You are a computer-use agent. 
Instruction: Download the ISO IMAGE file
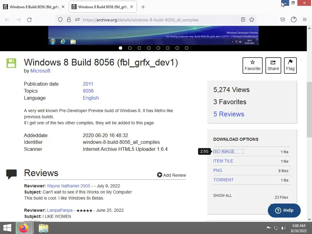pyautogui.click(x=224, y=151)
